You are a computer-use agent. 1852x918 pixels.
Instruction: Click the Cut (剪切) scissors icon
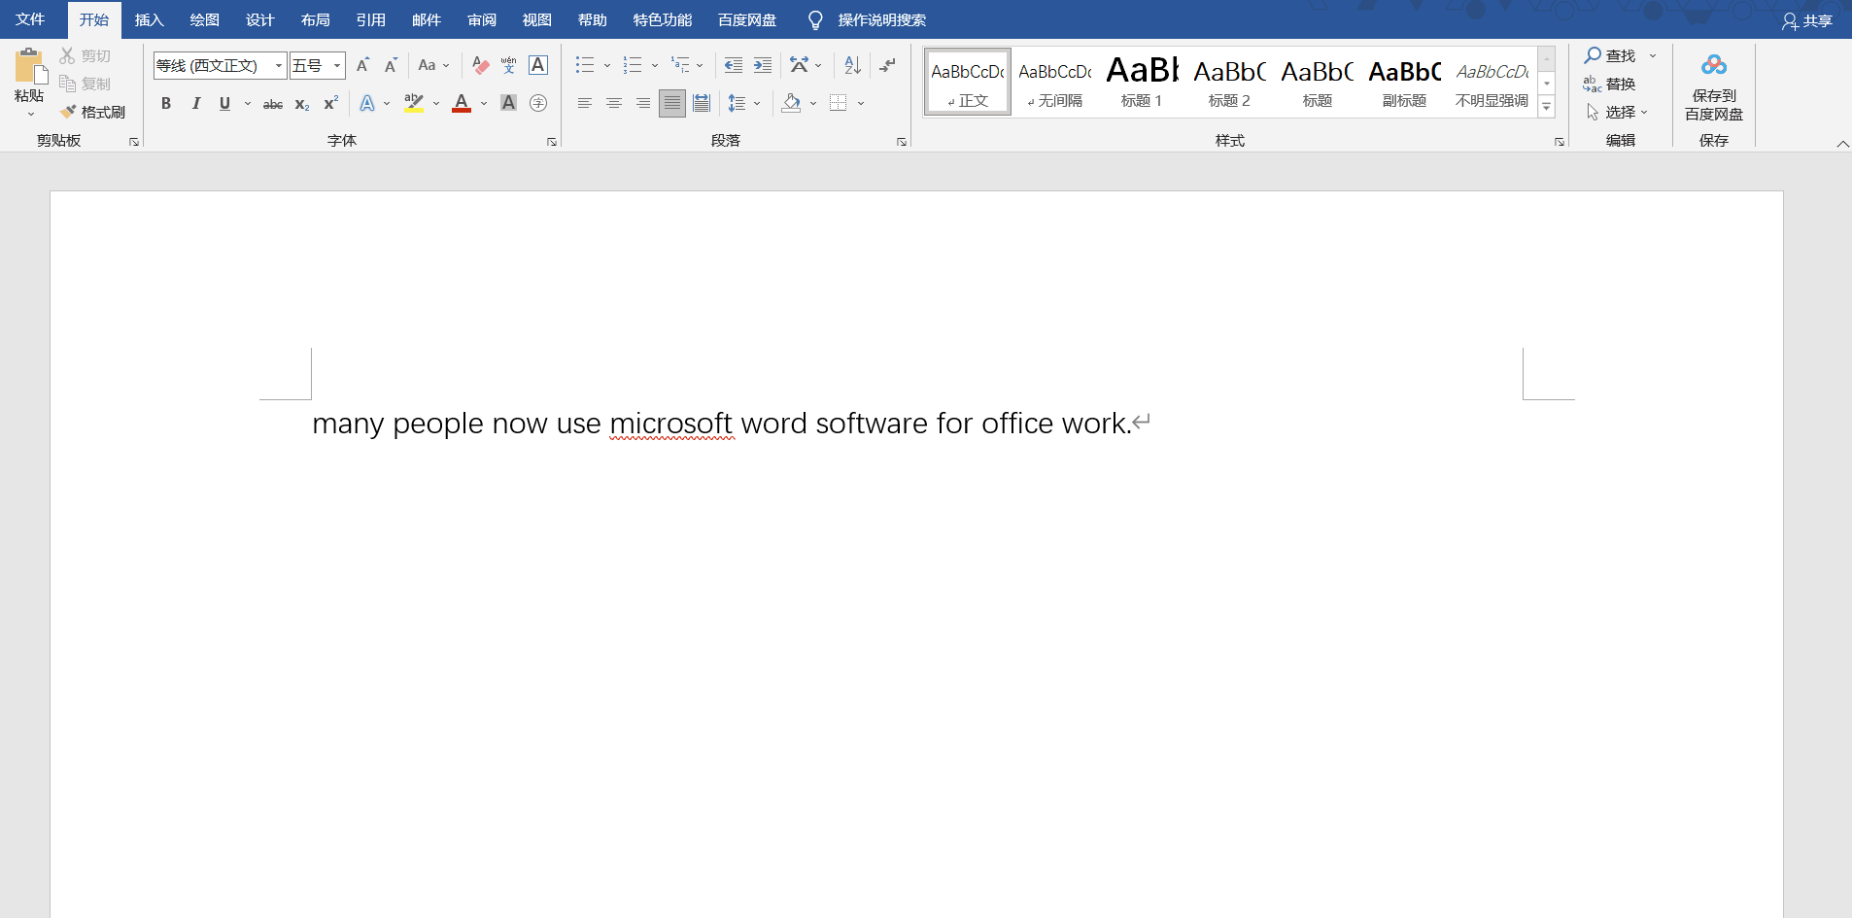pyautogui.click(x=67, y=55)
